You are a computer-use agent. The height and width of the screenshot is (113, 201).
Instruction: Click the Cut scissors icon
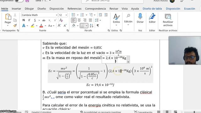tap(15, 15)
